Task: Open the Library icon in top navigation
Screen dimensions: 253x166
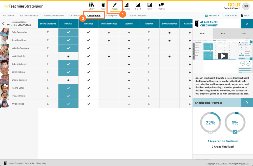Action: pyautogui.click(x=92, y=5)
